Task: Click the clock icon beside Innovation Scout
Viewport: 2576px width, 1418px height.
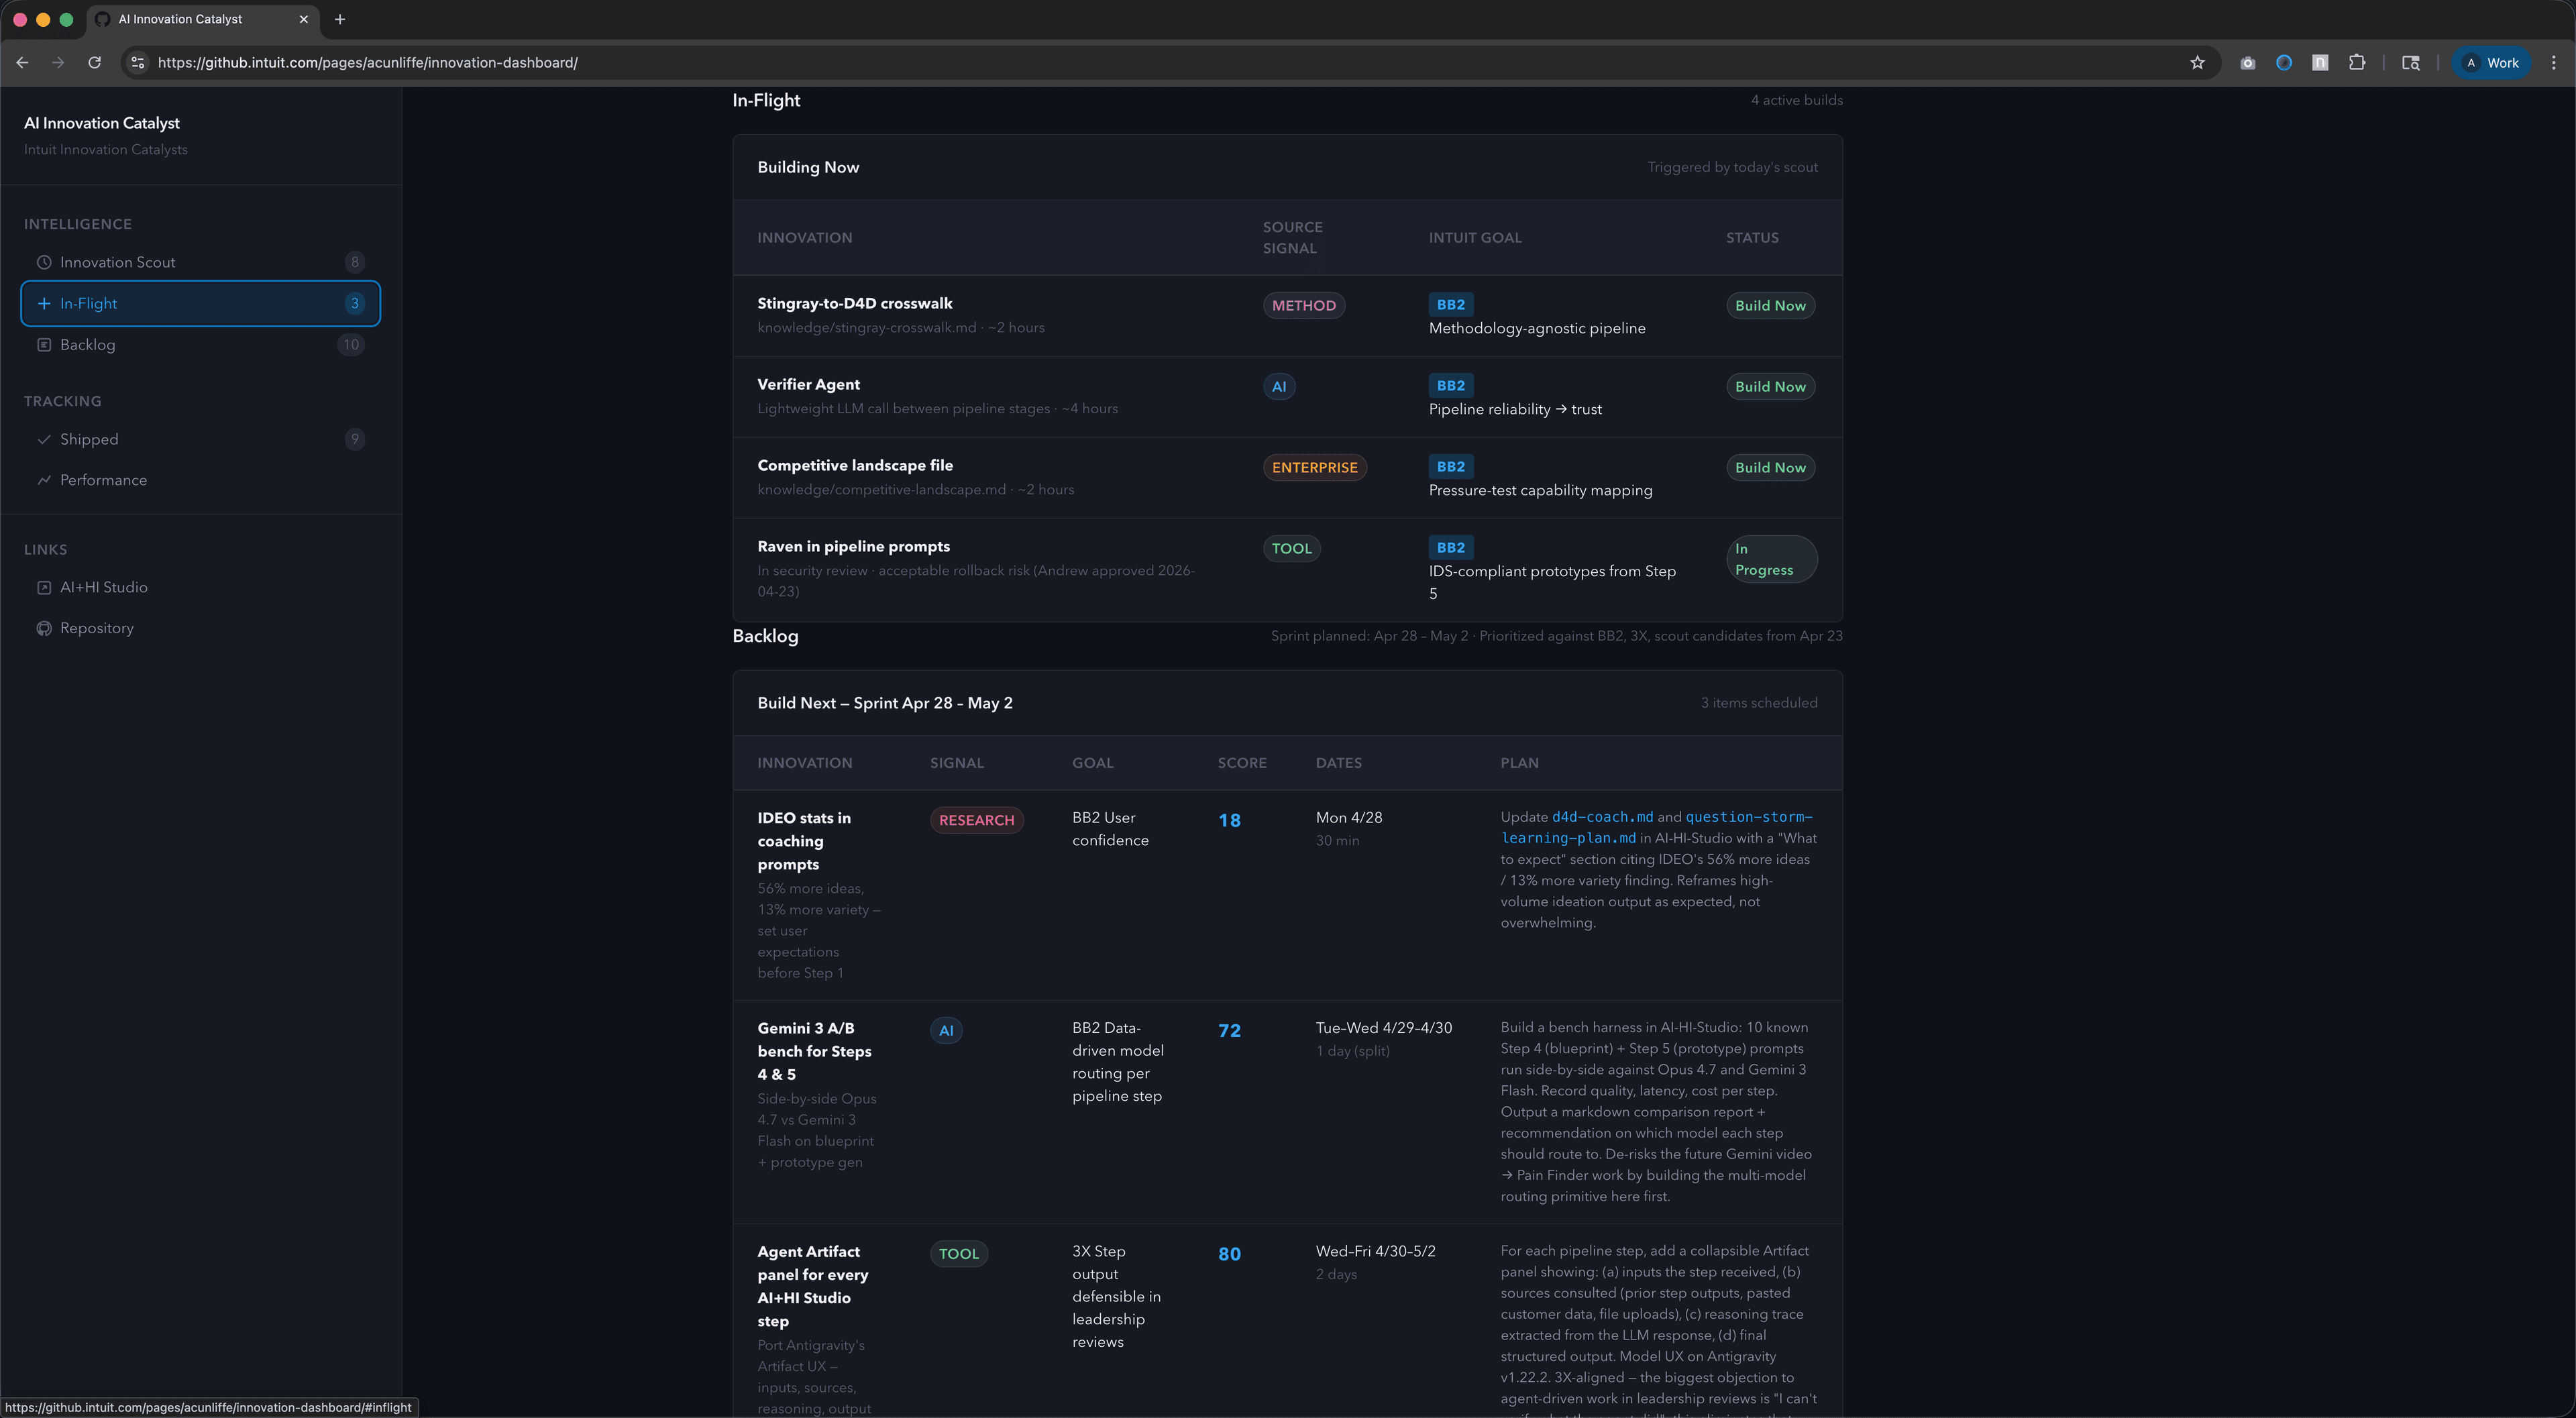Action: (x=44, y=262)
